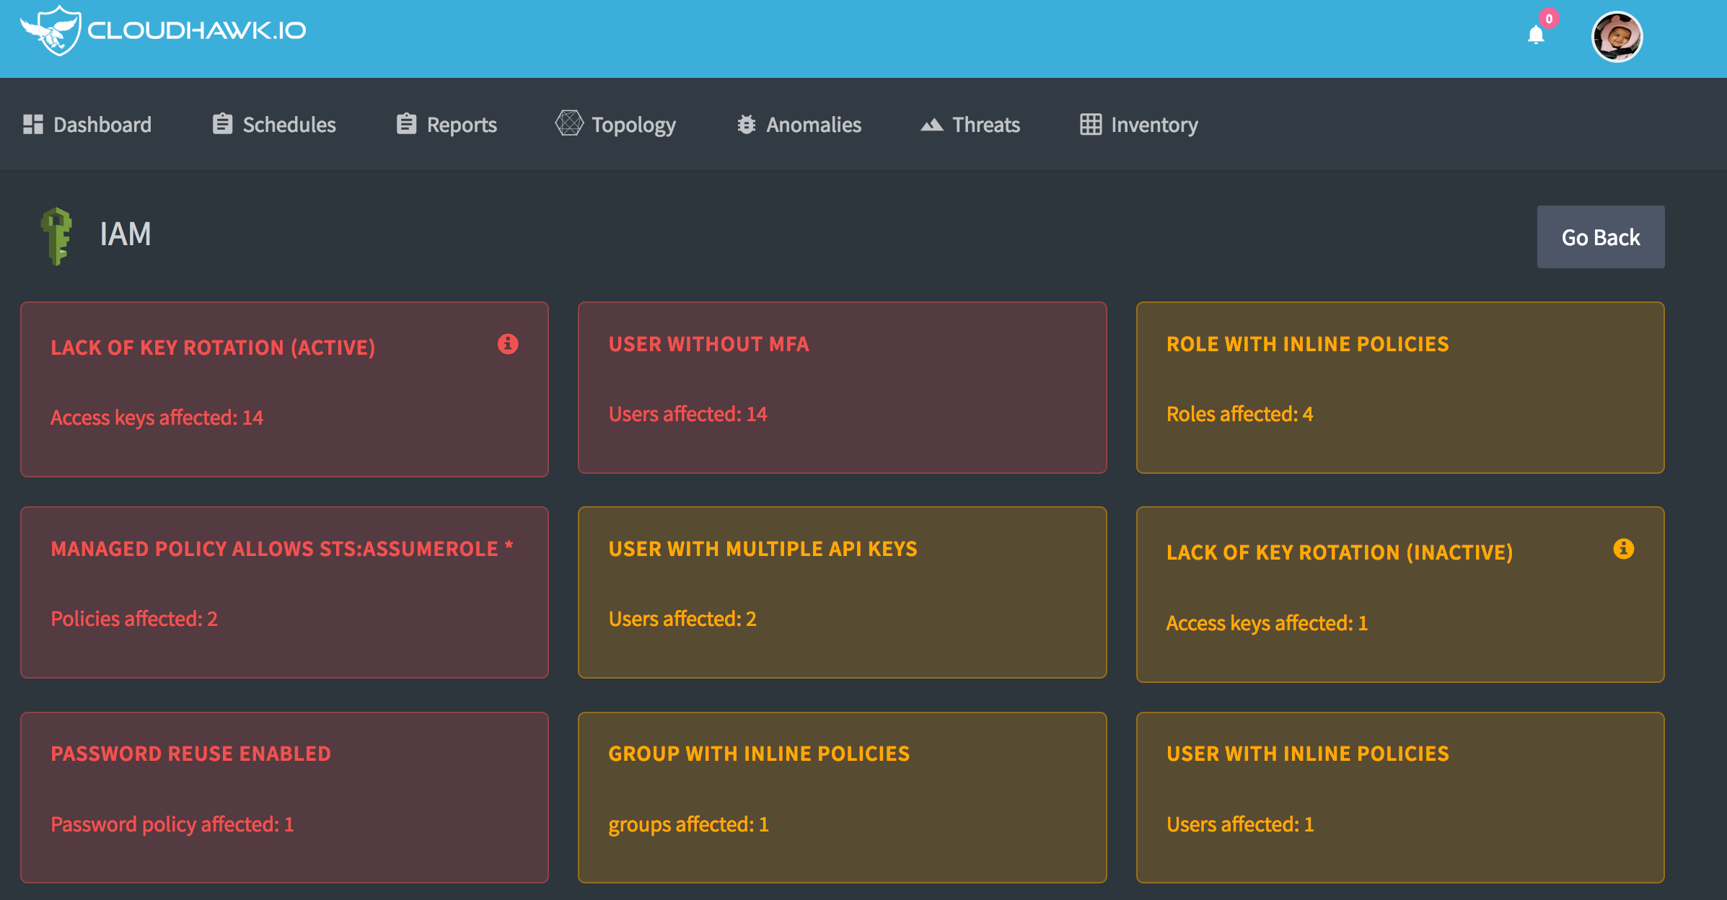The image size is (1727, 900).
Task: Open info on Lack of Key Rotation (Active)
Action: (x=509, y=344)
